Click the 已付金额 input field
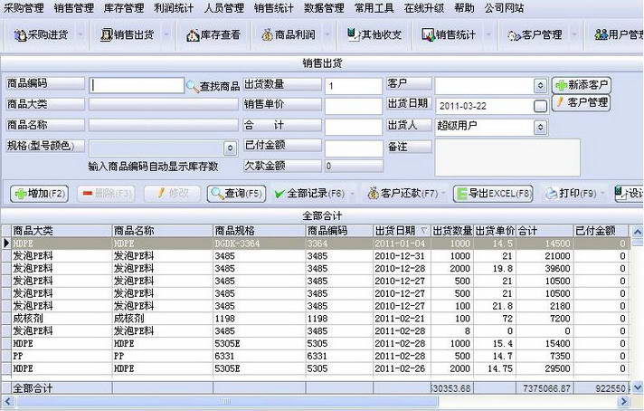The height and width of the screenshot is (411, 644). (354, 148)
